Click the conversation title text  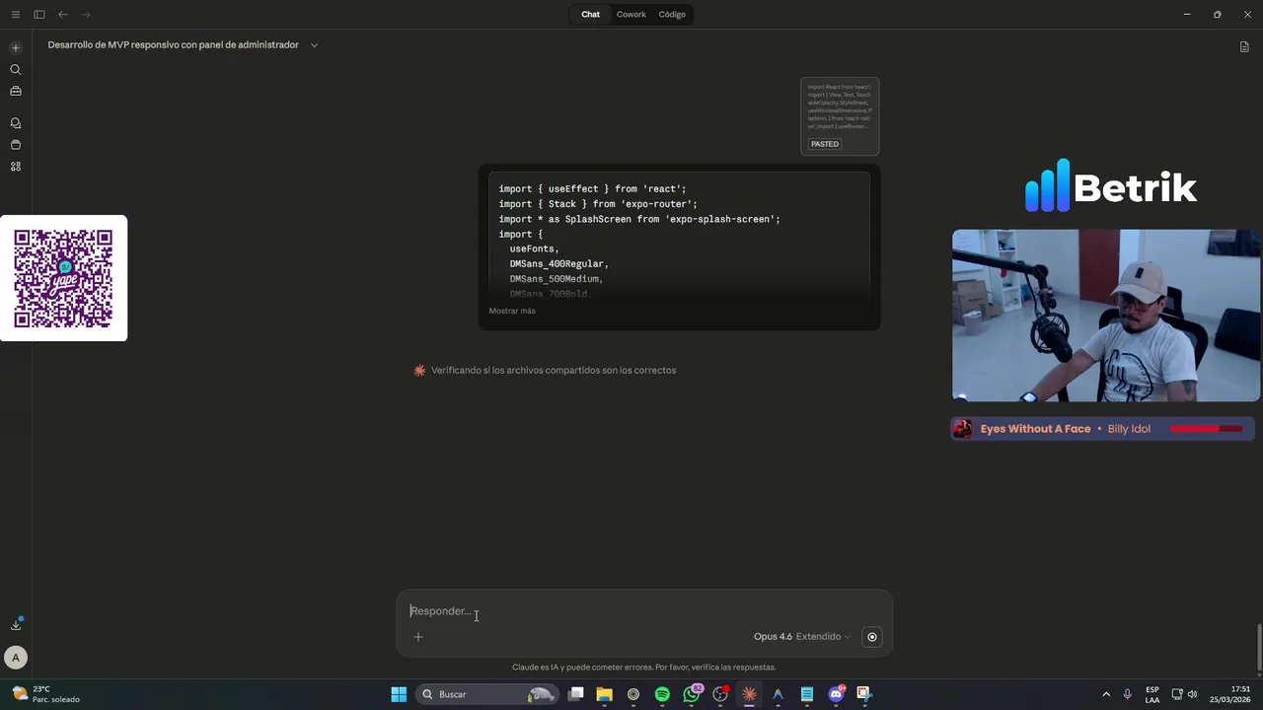173,45
